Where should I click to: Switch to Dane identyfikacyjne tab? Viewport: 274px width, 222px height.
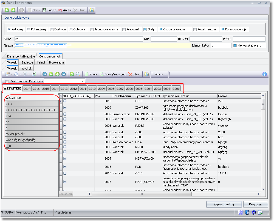pos(21,56)
